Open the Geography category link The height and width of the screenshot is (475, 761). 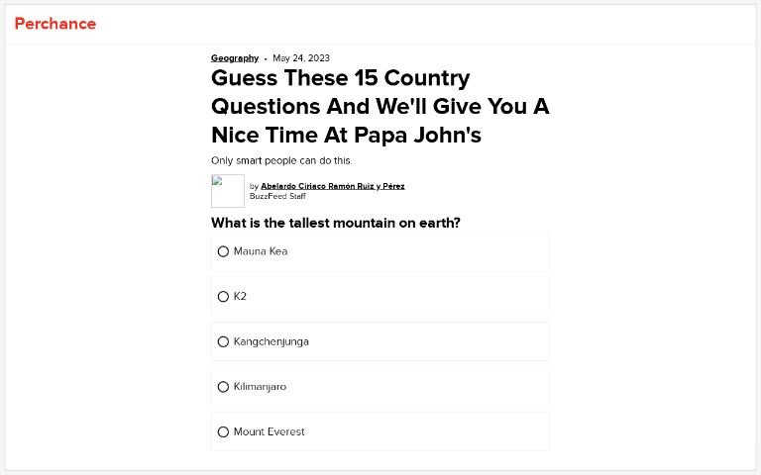[x=235, y=58]
